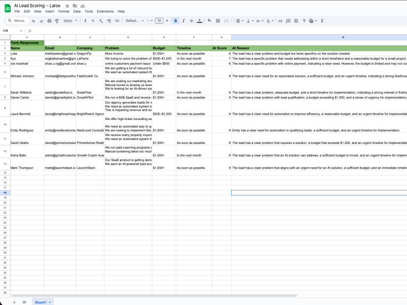The width and height of the screenshot is (407, 305).
Task: Click the font size field
Action: click(159, 21)
